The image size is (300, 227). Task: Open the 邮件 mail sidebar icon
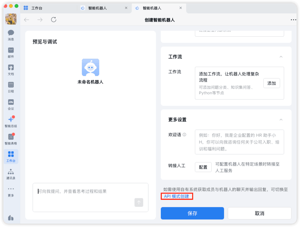(11, 53)
